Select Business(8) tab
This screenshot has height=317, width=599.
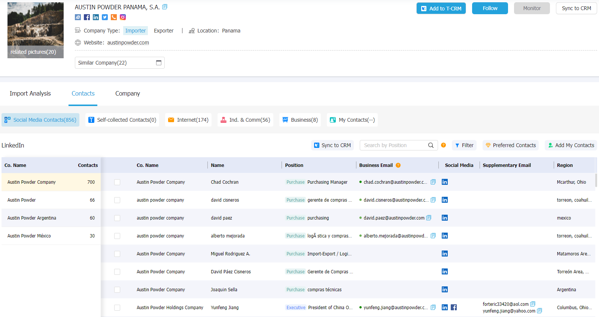pos(300,120)
